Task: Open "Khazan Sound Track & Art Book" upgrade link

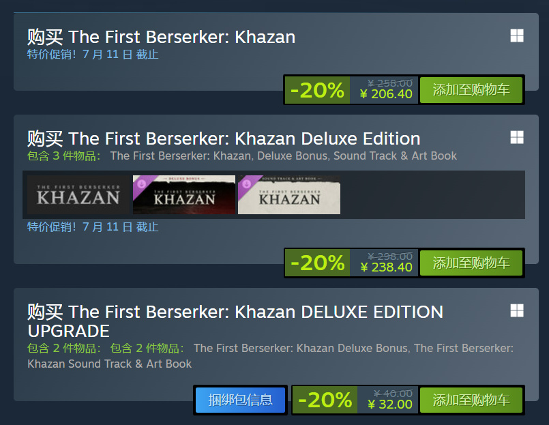Action: [x=109, y=364]
